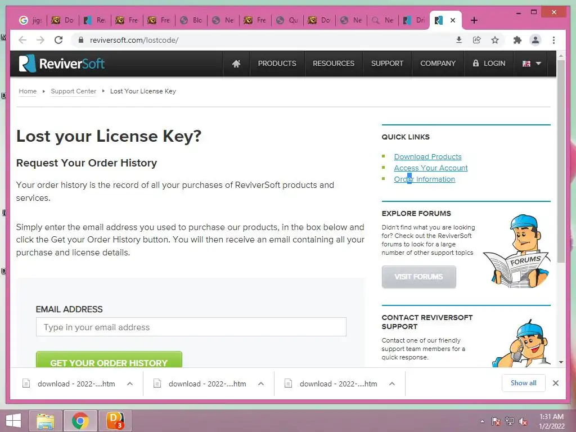Image resolution: width=576 pixels, height=432 pixels.
Task: Click the support mascot phone image
Action: click(x=521, y=344)
